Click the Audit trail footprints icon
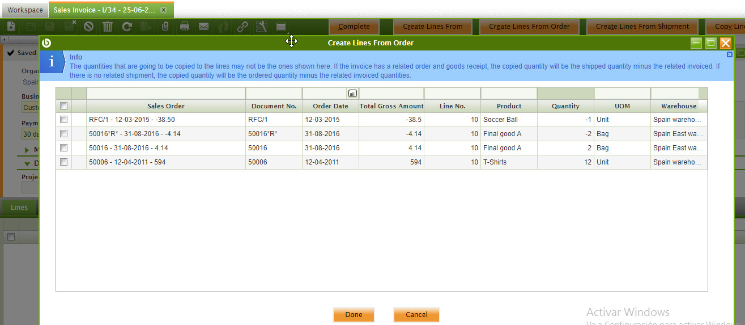The image size is (745, 325). coord(223,27)
